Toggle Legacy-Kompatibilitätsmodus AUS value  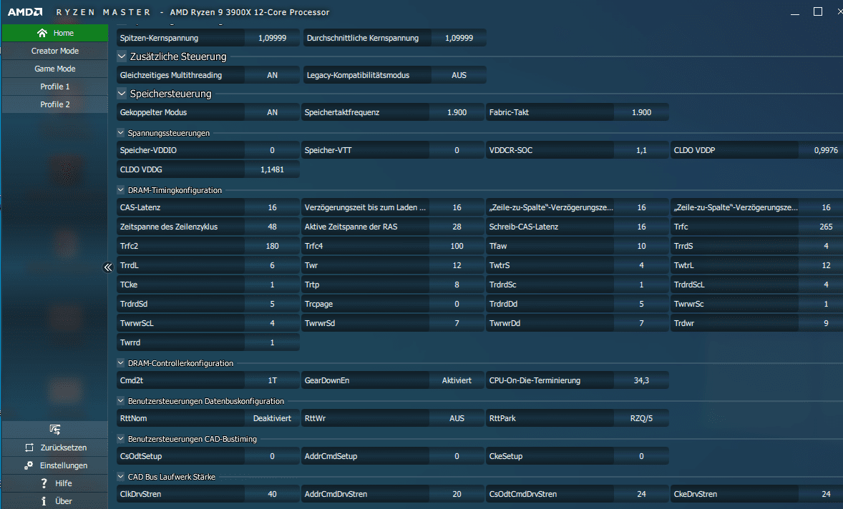(x=459, y=75)
